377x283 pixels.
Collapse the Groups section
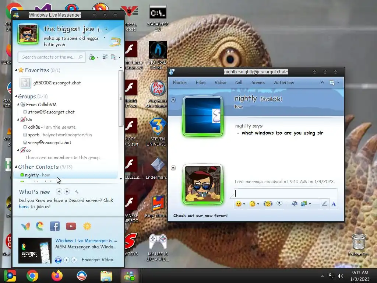(x=16, y=96)
